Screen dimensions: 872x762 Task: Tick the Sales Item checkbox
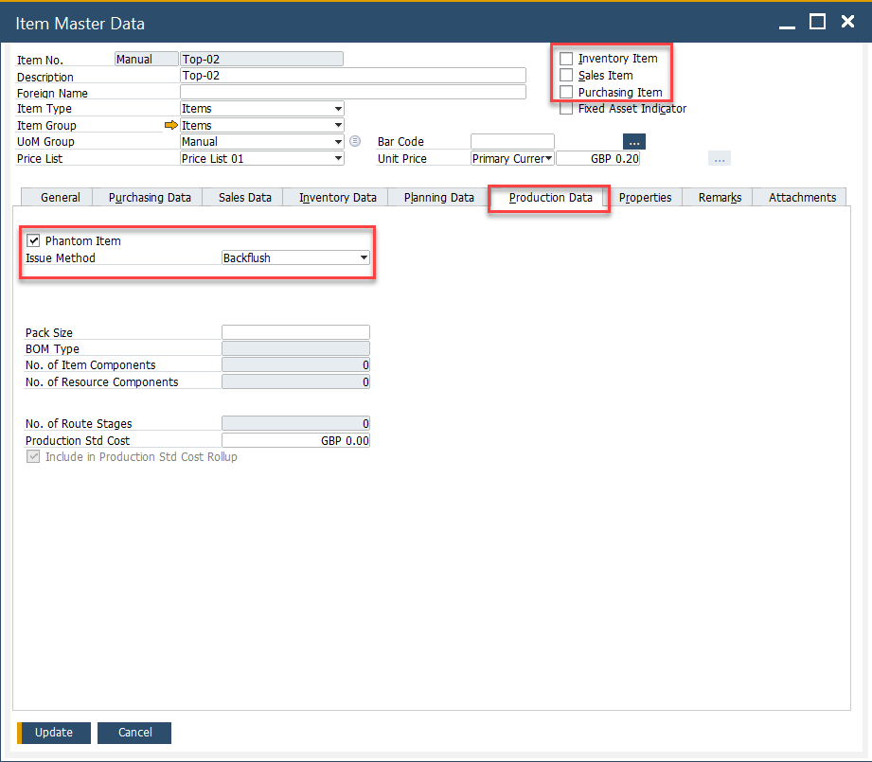click(x=566, y=76)
